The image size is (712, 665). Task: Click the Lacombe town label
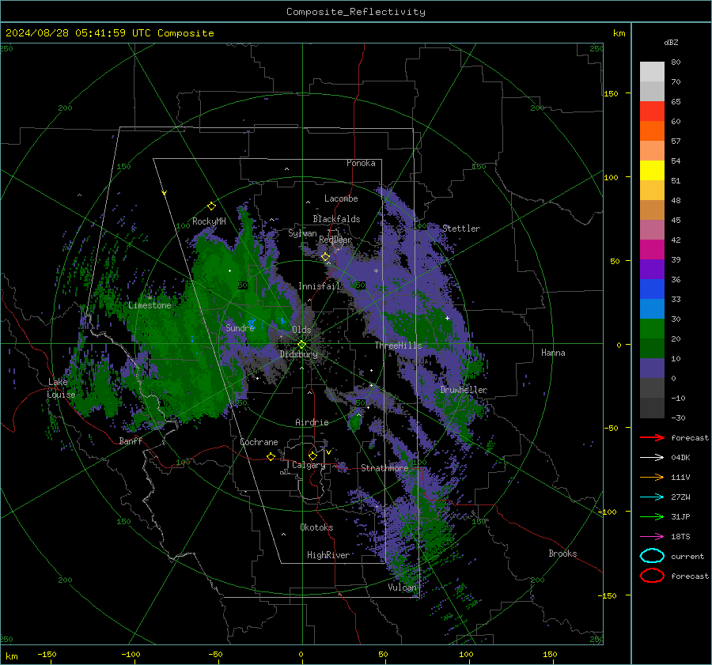click(341, 198)
